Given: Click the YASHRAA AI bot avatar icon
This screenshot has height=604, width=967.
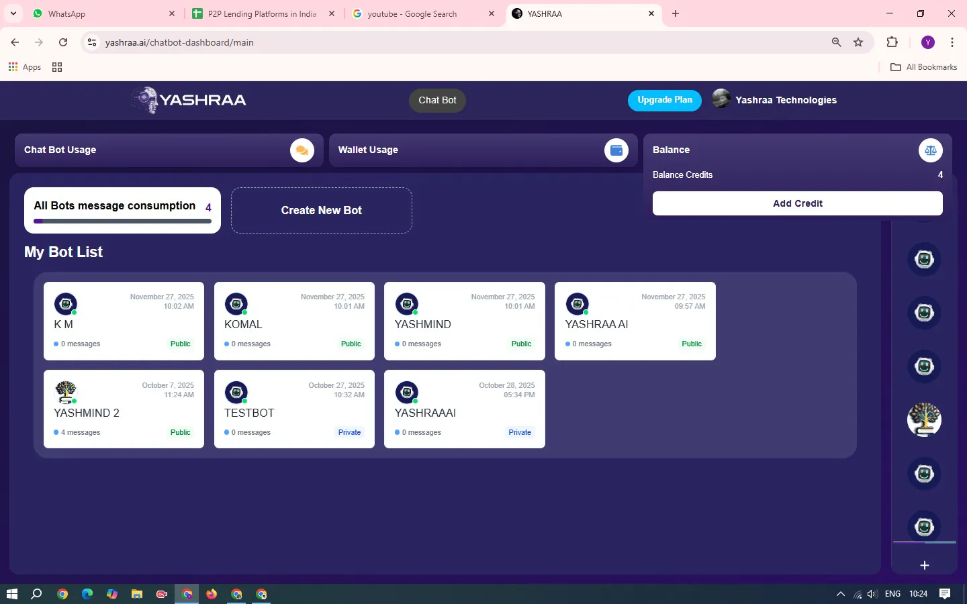Looking at the screenshot, I should pyautogui.click(x=578, y=304).
